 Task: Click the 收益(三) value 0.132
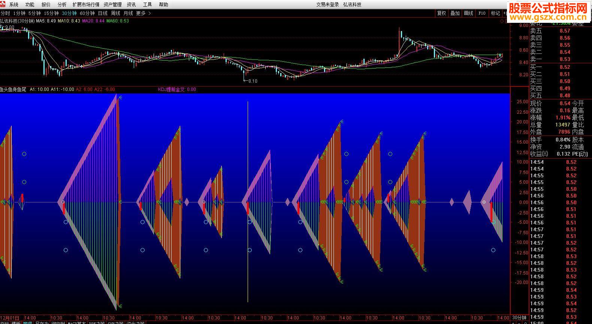tap(564, 154)
